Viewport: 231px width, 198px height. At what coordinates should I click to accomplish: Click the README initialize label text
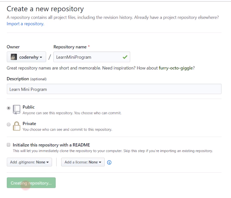pyautogui.click(x=51, y=145)
